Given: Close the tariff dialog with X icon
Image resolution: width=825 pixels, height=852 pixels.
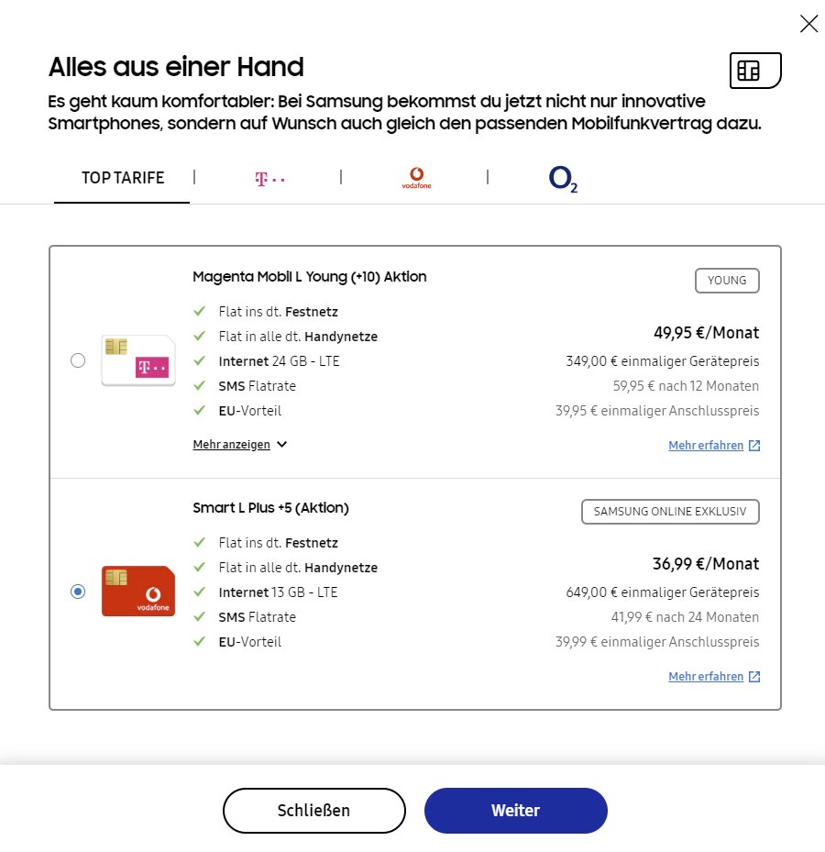Looking at the screenshot, I should pyautogui.click(x=808, y=24).
